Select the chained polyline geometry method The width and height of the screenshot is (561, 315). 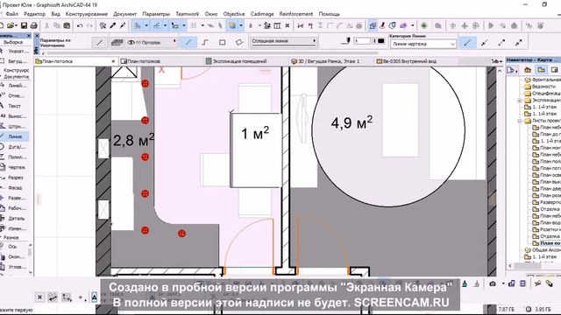click(x=205, y=42)
